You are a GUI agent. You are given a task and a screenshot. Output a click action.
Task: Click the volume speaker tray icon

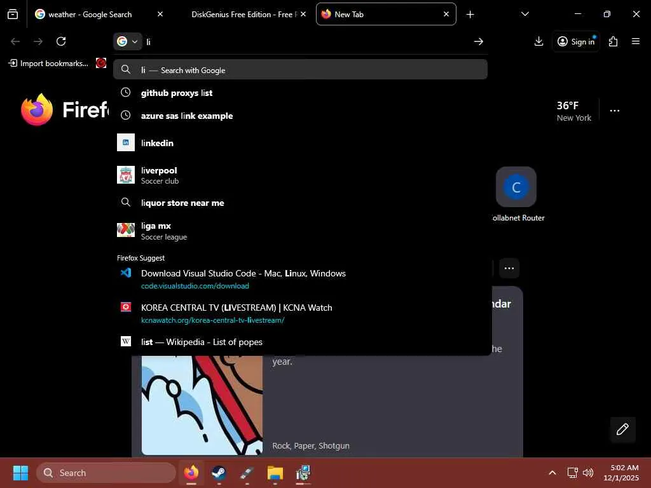[x=588, y=473]
